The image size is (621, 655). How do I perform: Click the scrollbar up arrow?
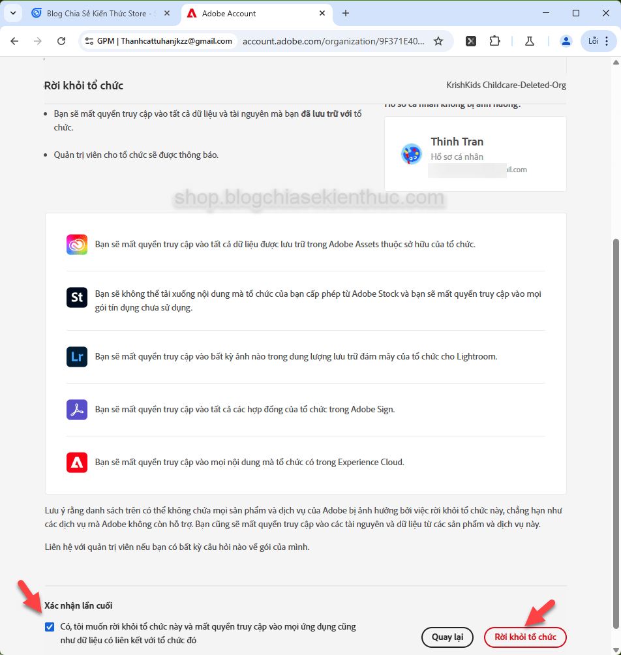(616, 63)
